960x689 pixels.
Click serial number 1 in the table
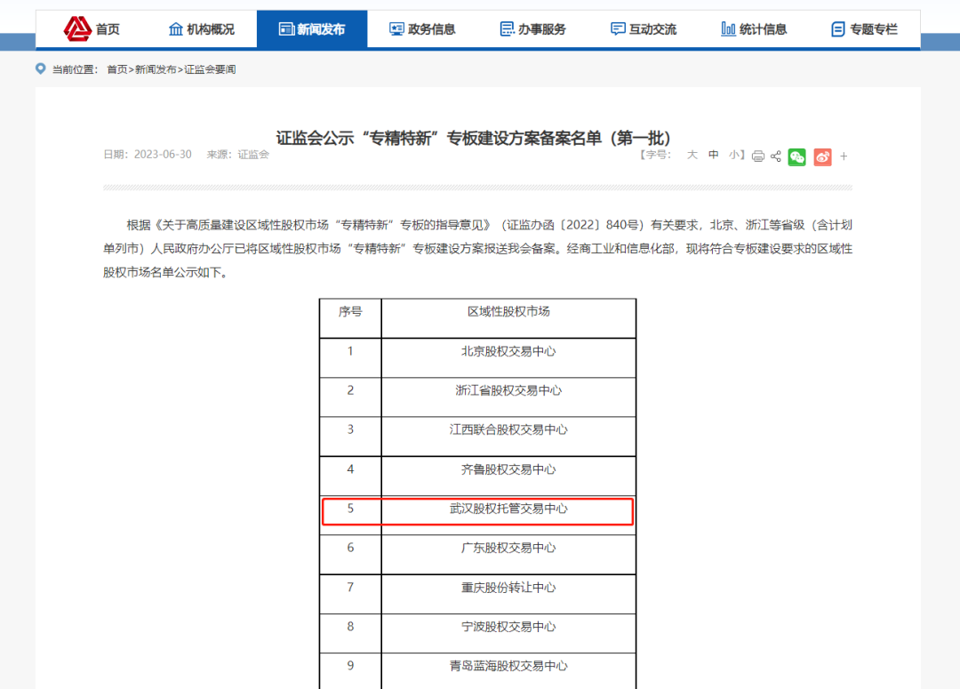pyautogui.click(x=350, y=351)
